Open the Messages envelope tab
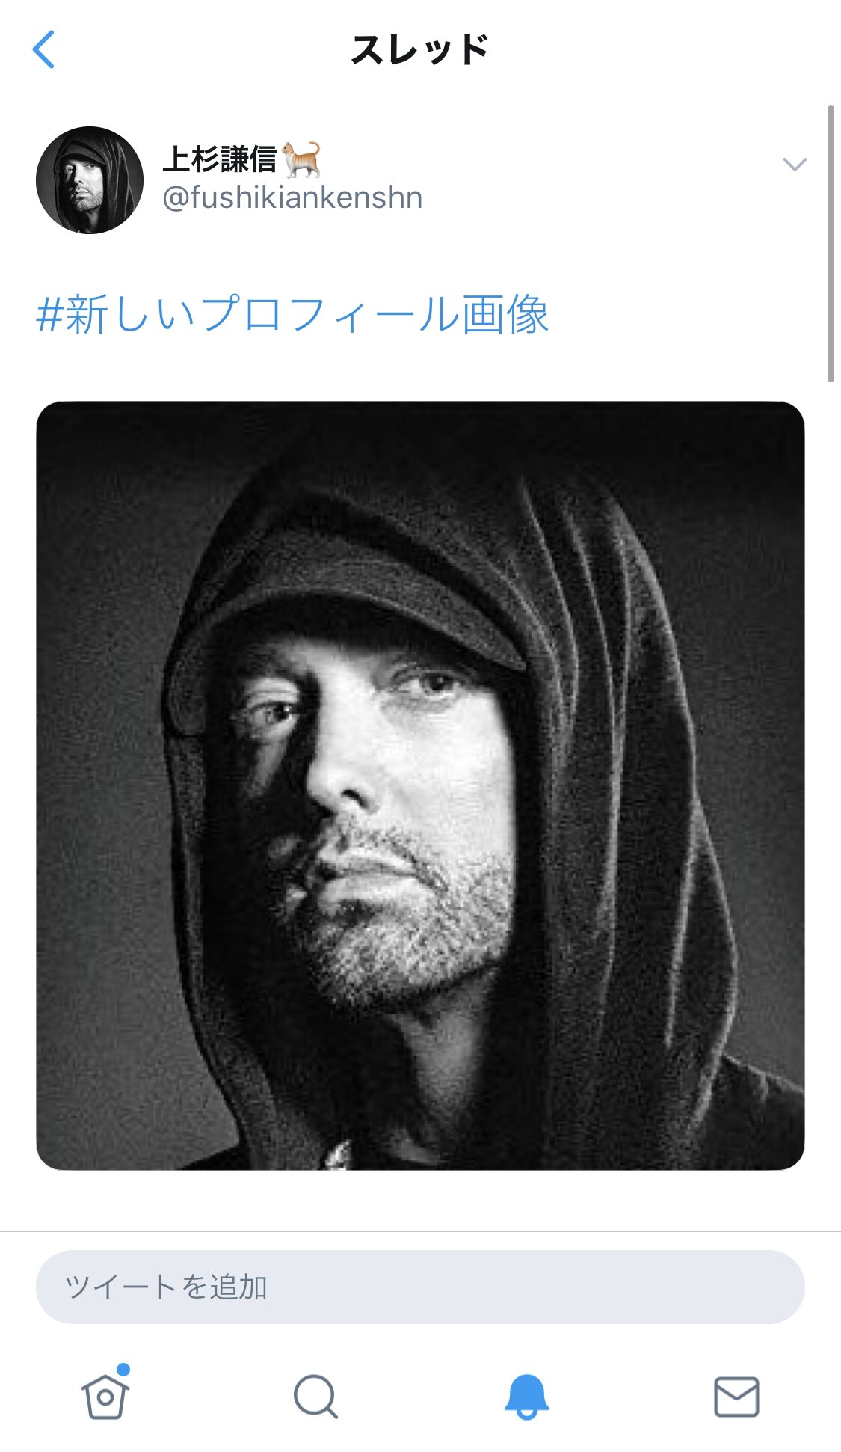 coord(736,1397)
